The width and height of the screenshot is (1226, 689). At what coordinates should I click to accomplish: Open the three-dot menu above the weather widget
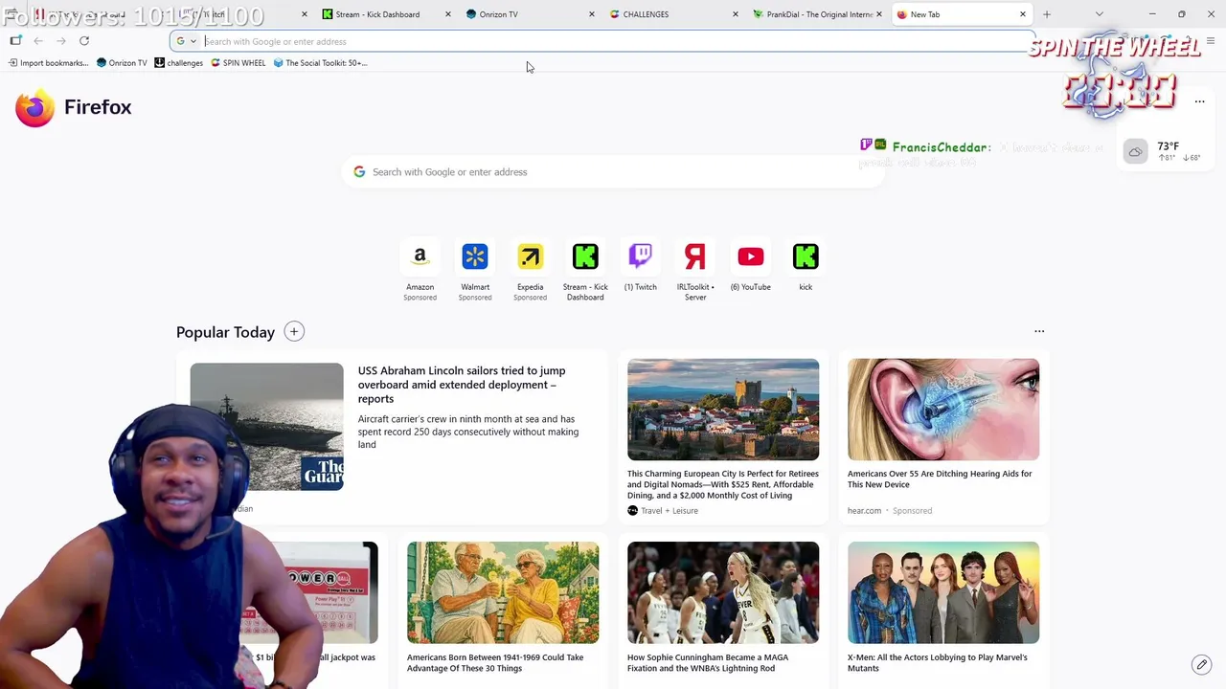(1199, 101)
